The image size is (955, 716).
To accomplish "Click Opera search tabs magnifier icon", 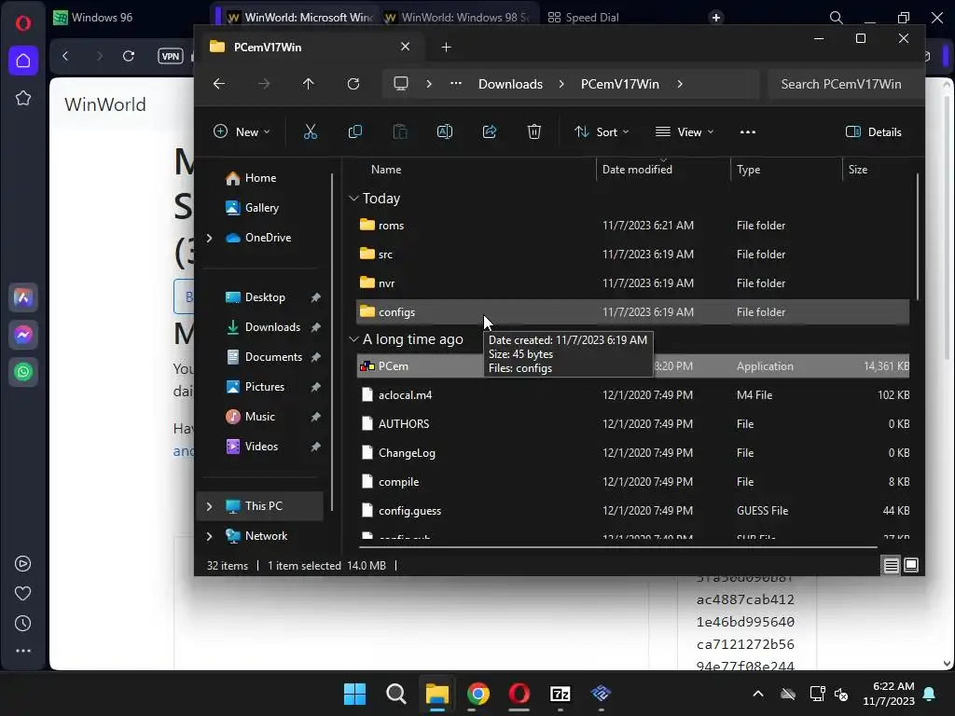I will click(837, 18).
